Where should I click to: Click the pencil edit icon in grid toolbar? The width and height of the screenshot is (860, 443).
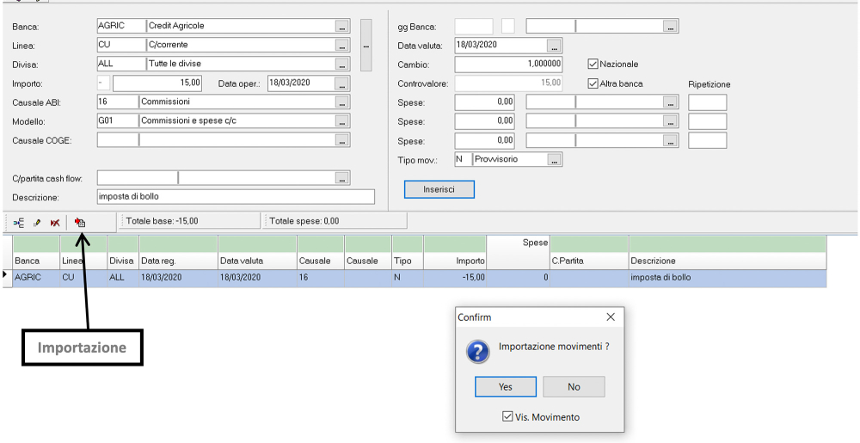pyautogui.click(x=37, y=222)
